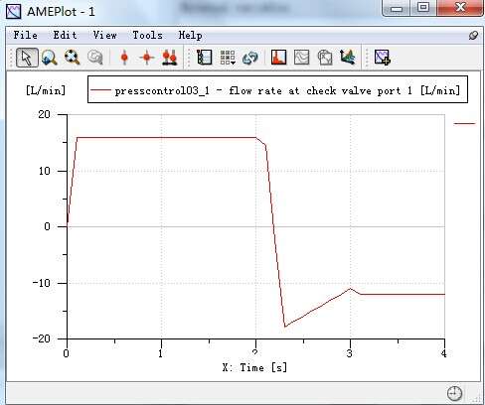The image size is (485, 405).
Task: Open the plot manager list icon
Action: (204, 58)
